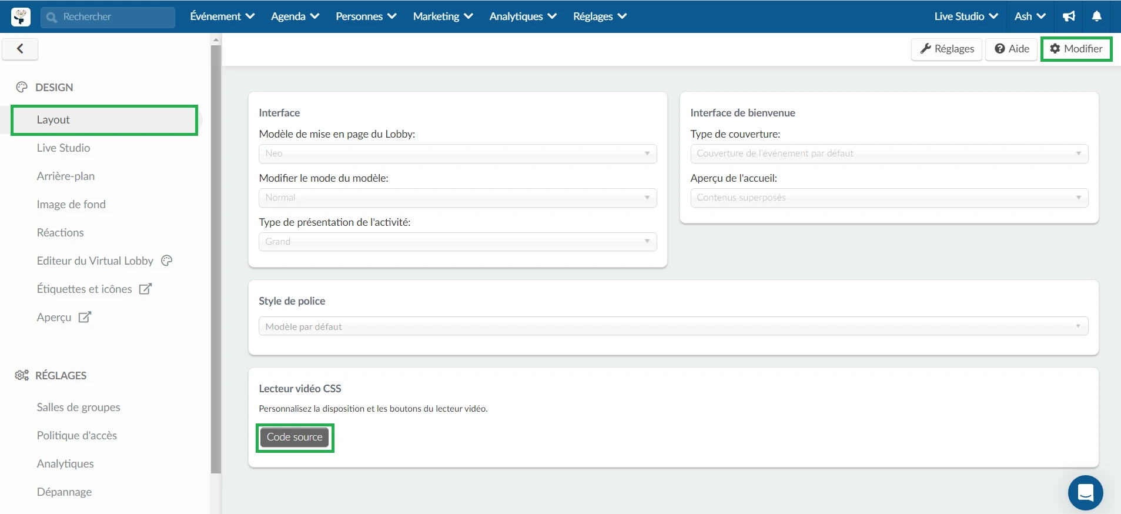The height and width of the screenshot is (514, 1121).
Task: Open Style de police dropdown
Action: tap(674, 326)
